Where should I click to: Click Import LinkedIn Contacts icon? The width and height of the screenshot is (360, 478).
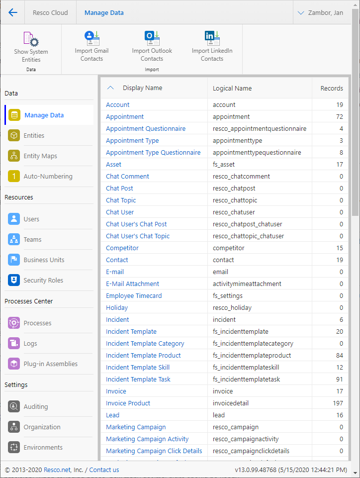pyautogui.click(x=212, y=38)
